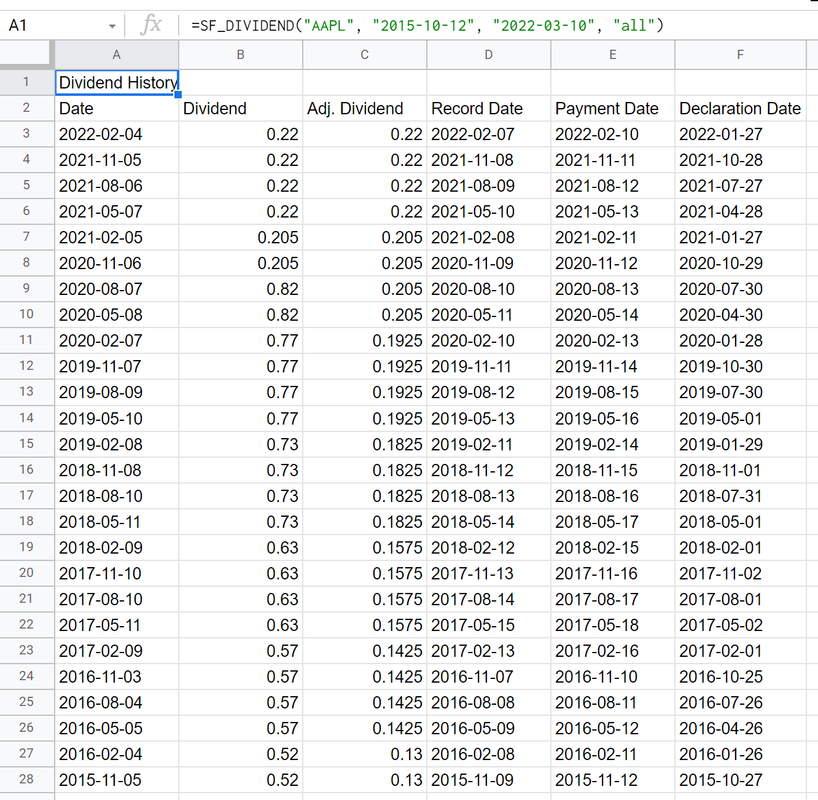The width and height of the screenshot is (818, 800).
Task: Open the Name Box dropdown arrow
Action: (x=112, y=26)
